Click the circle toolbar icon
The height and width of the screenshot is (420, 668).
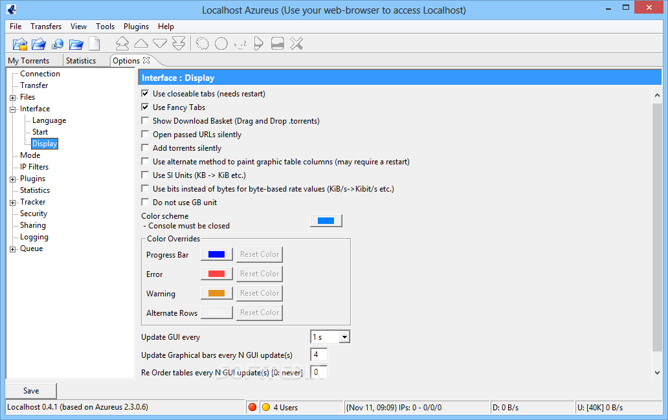pyautogui.click(x=221, y=43)
